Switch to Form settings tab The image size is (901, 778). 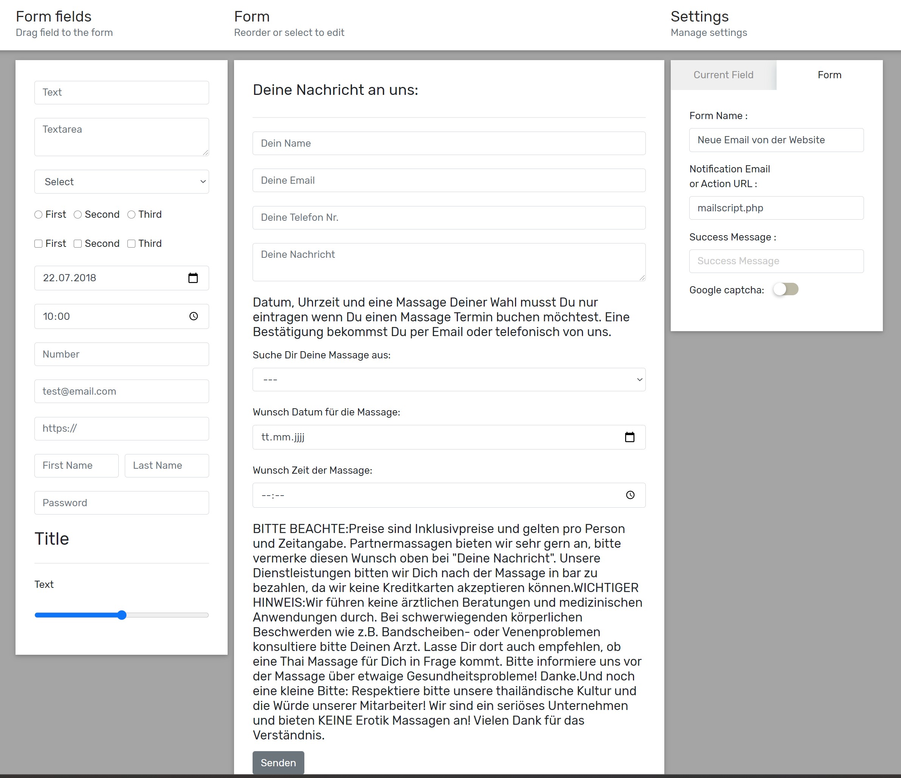(829, 75)
